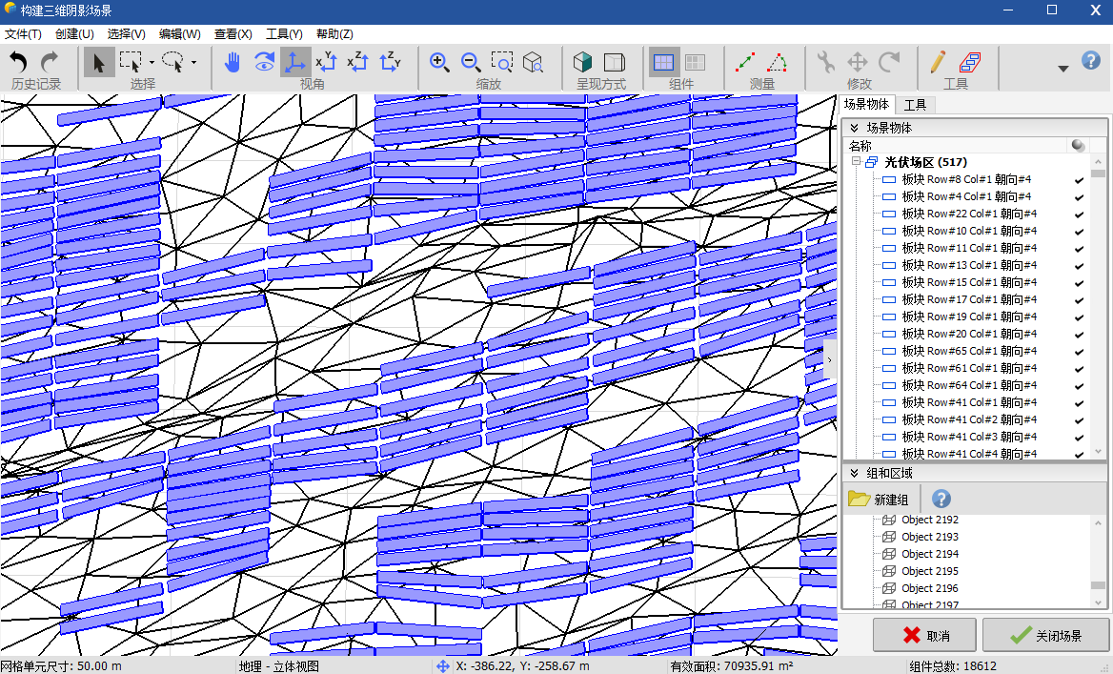
Task: Click the zoom in magnifier
Action: (439, 63)
